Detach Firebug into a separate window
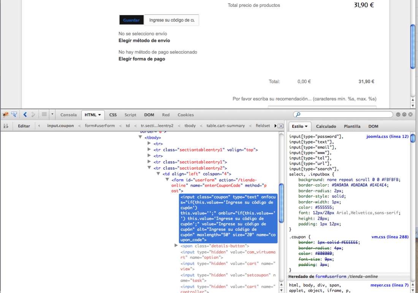Image resolution: width=418 pixels, height=293 pixels. (x=404, y=114)
